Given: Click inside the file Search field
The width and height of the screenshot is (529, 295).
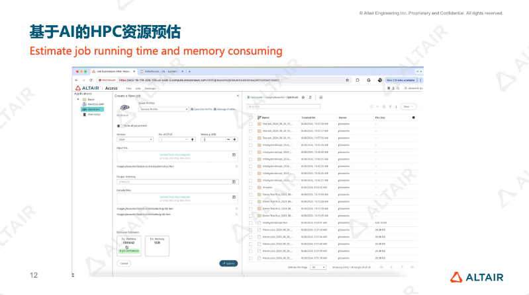Looking at the screenshot, I should tap(283, 106).
